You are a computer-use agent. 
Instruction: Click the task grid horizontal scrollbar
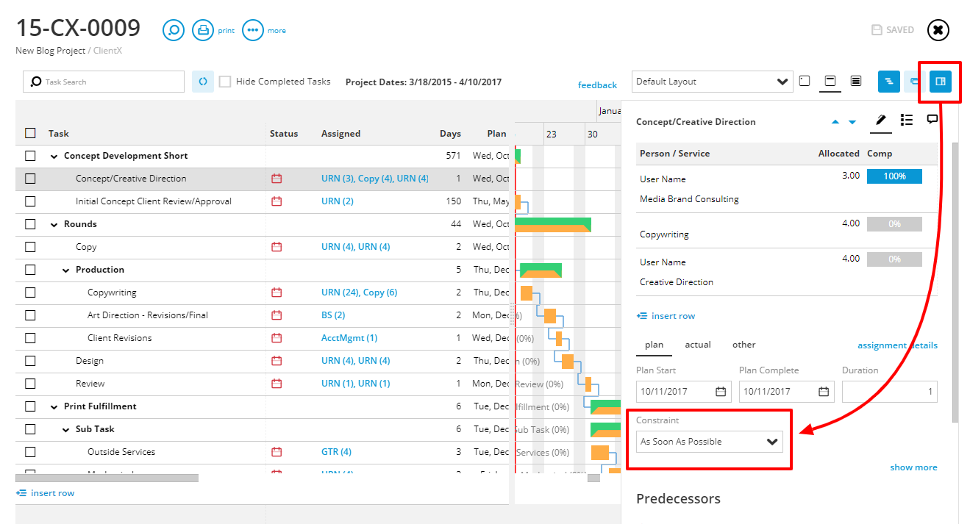point(107,478)
